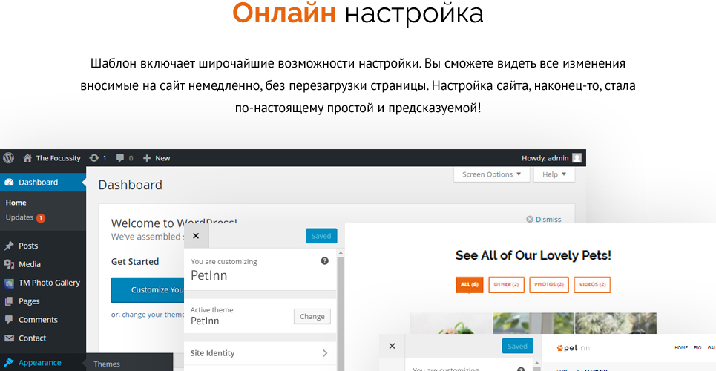Click the updates refresh icon in admin bar
Screen dimensions: 716x371
pos(94,158)
